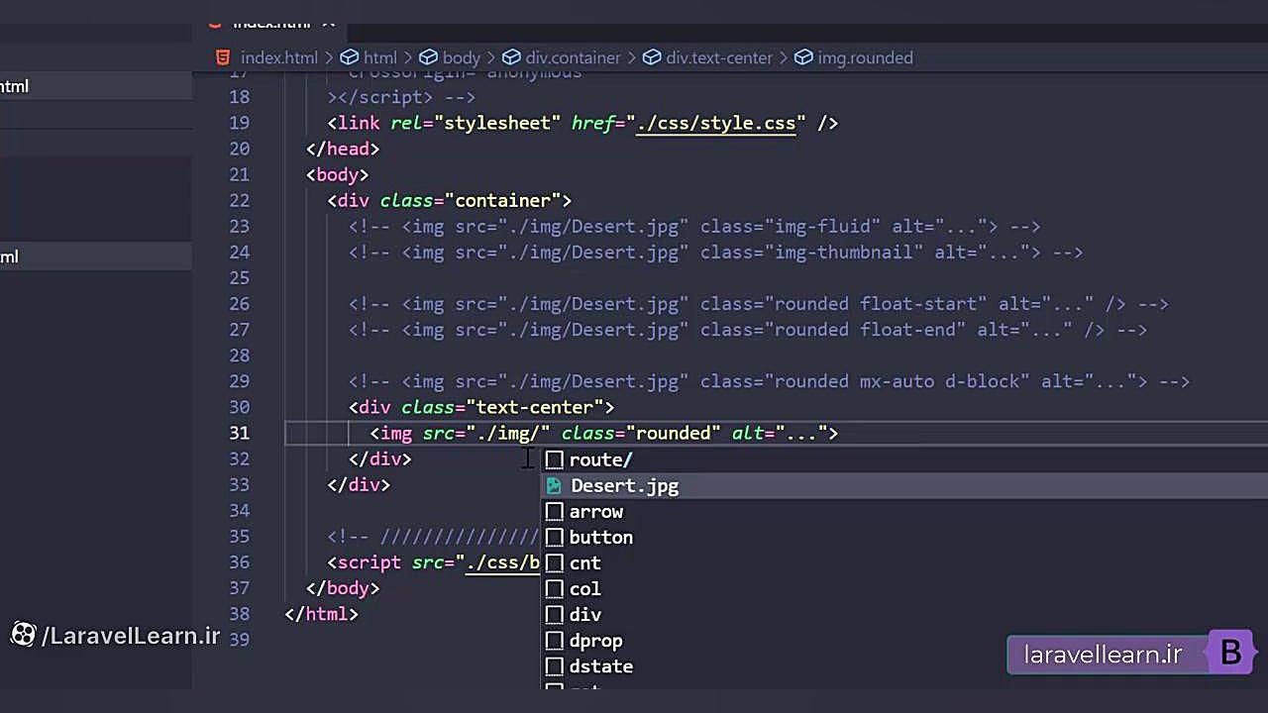Click line number 31 in the gutter
This screenshot has height=713, width=1268.
(x=239, y=433)
